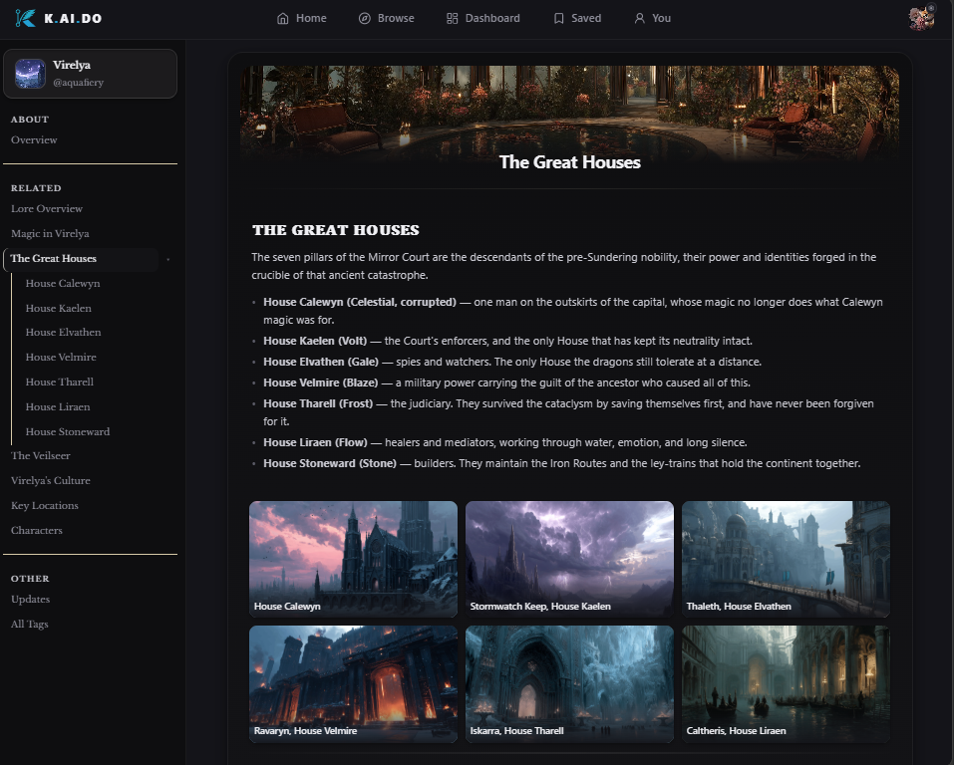
Task: Click bold text House Velmire (Blaze)
Action: (x=321, y=383)
